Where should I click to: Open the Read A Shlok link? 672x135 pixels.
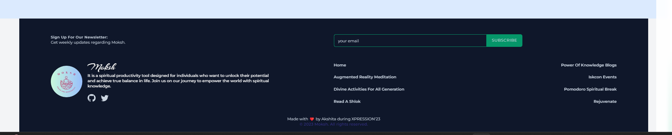pos(347,101)
